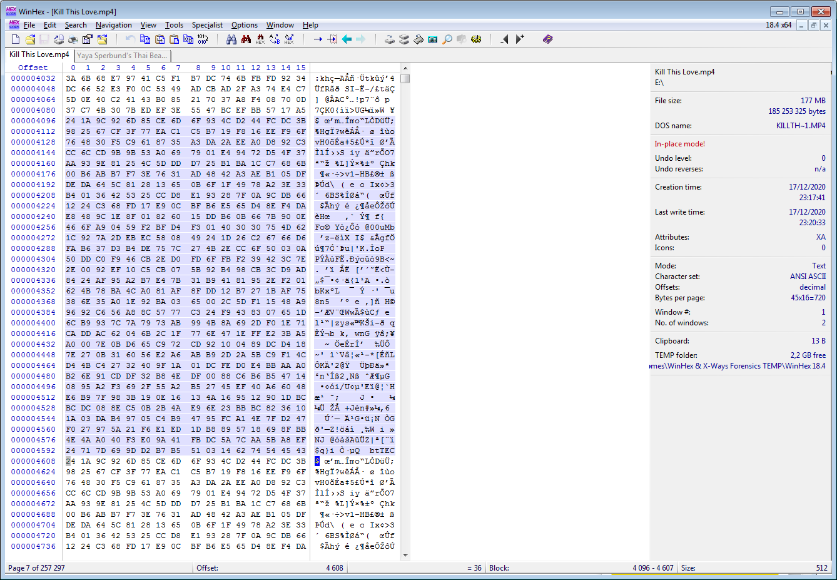837x580 pixels.
Task: Click the New file icon in toolbar
Action: (16, 39)
